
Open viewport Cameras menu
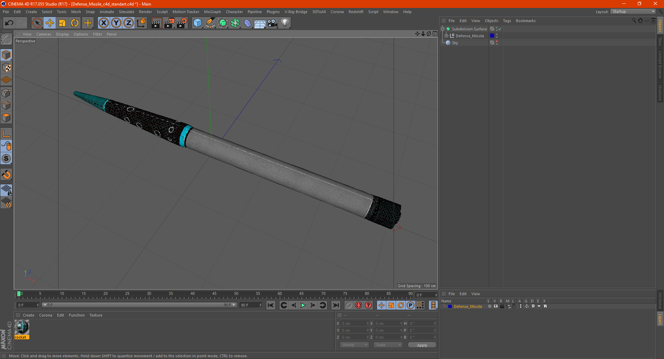click(44, 34)
